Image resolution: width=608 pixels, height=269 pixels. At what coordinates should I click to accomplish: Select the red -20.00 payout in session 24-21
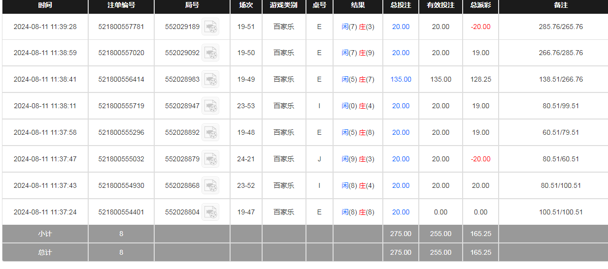[480, 159]
